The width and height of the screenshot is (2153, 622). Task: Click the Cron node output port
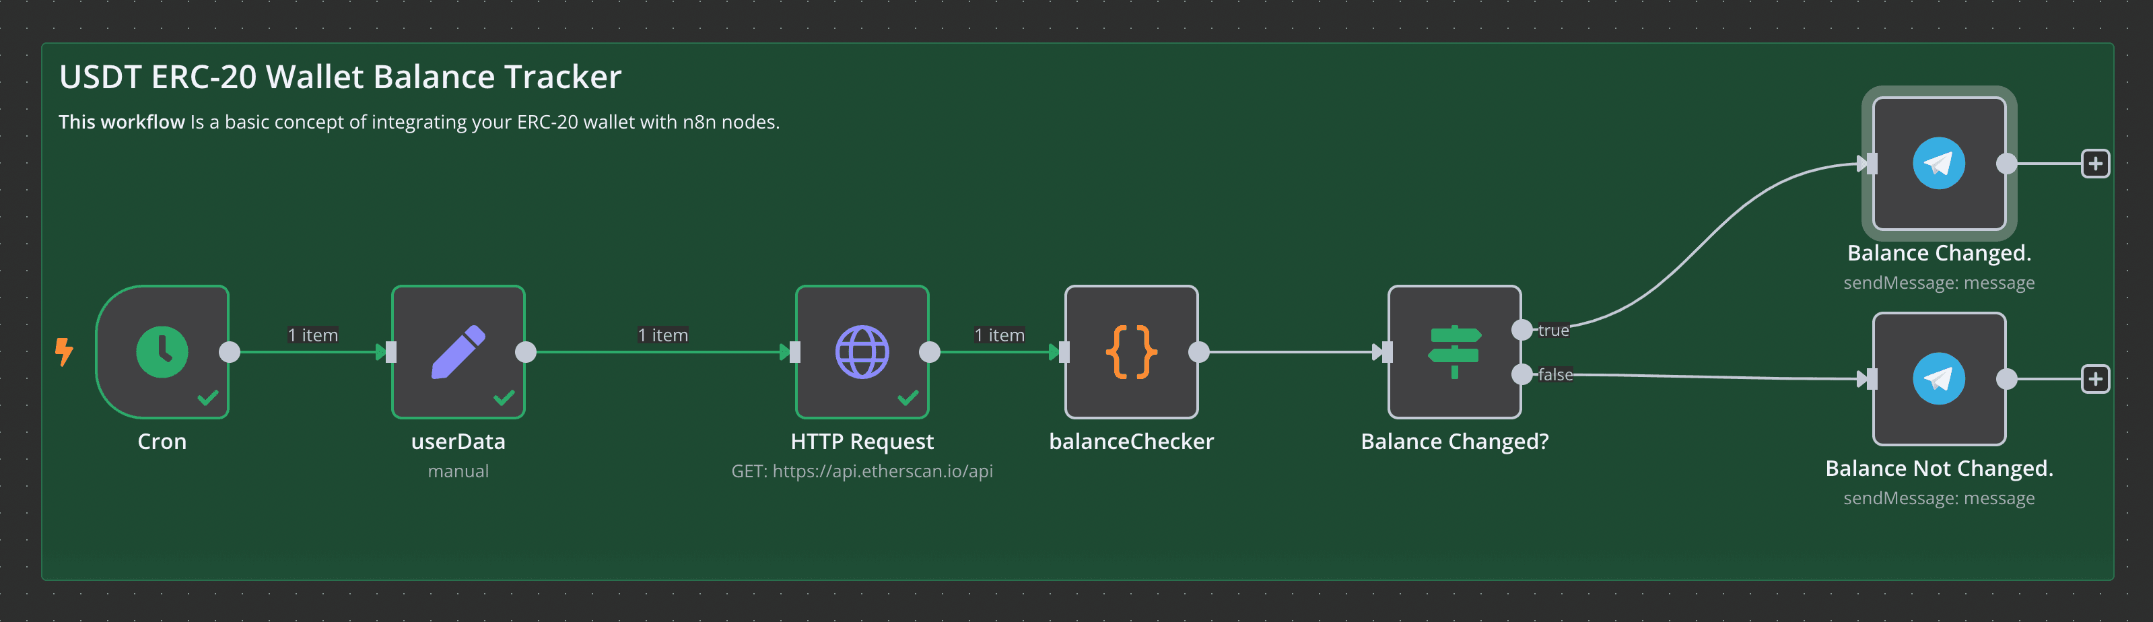pyautogui.click(x=229, y=352)
